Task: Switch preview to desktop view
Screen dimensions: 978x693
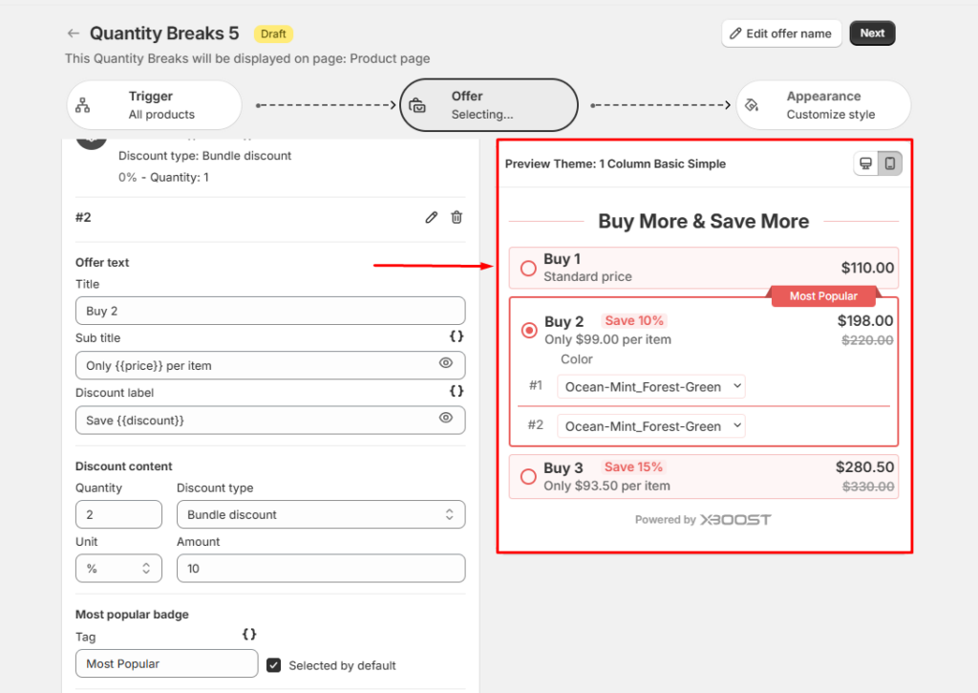Action: point(866,163)
